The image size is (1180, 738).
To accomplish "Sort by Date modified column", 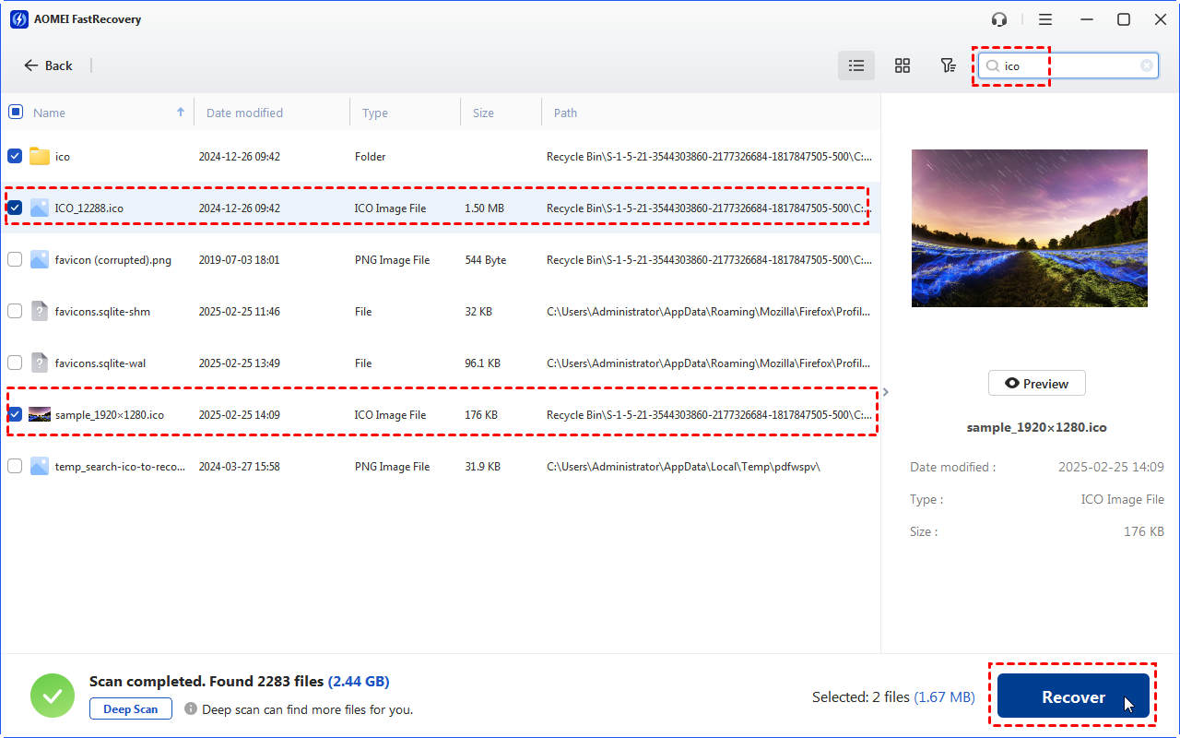I will coord(244,113).
